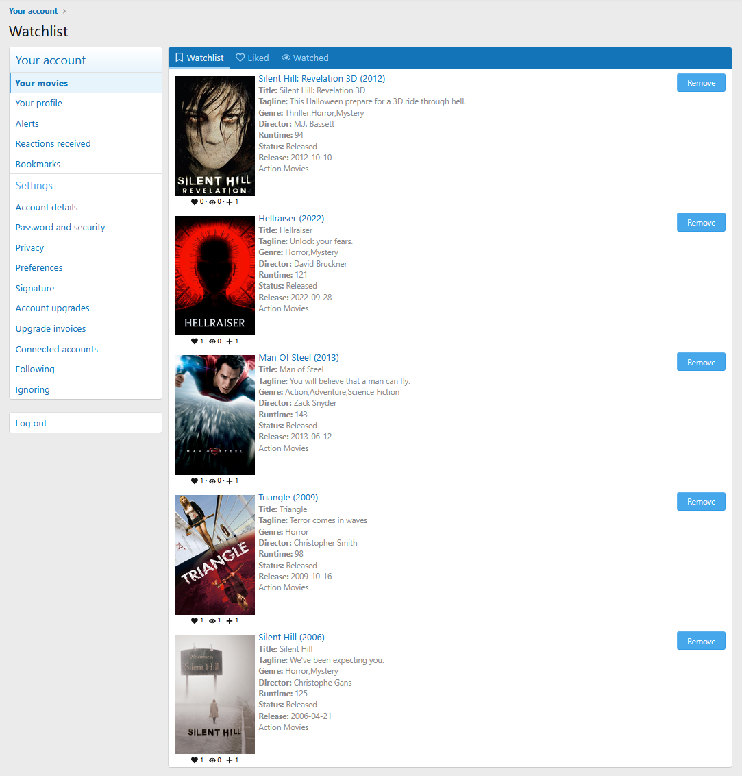Image resolution: width=742 pixels, height=776 pixels.
Task: Click Action Movies under Triangle details
Action: [284, 587]
